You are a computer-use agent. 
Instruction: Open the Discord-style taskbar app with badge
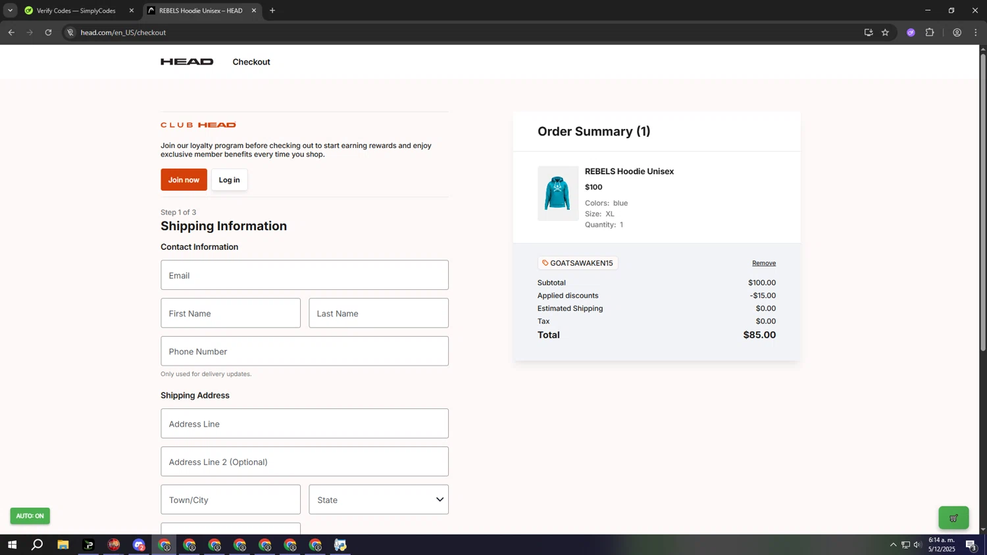(x=139, y=544)
